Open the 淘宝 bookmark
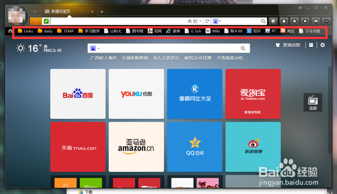 pyautogui.click(x=287, y=31)
